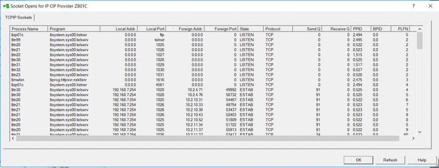The height and width of the screenshot is (168, 439).
Task: Sort by Receive Q column header
Action: (337, 29)
